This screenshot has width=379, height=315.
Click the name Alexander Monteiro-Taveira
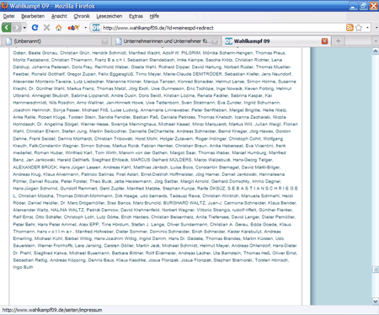point(42,82)
